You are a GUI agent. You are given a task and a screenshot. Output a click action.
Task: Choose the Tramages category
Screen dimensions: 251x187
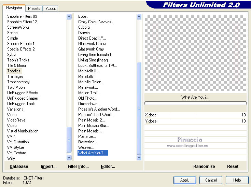(15, 76)
